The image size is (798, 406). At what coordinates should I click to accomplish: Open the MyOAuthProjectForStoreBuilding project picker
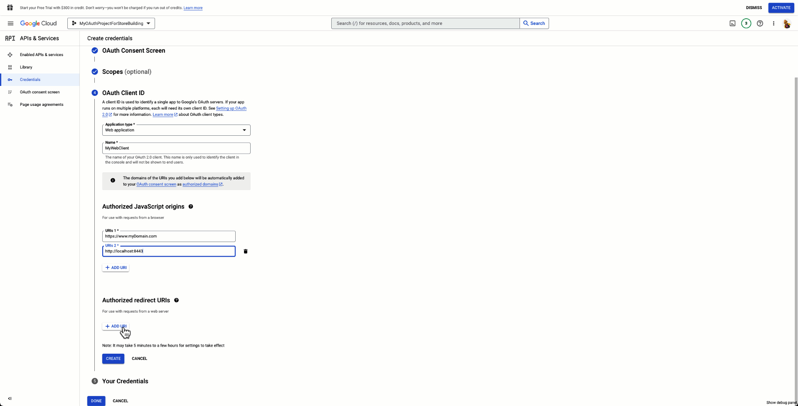(x=111, y=23)
